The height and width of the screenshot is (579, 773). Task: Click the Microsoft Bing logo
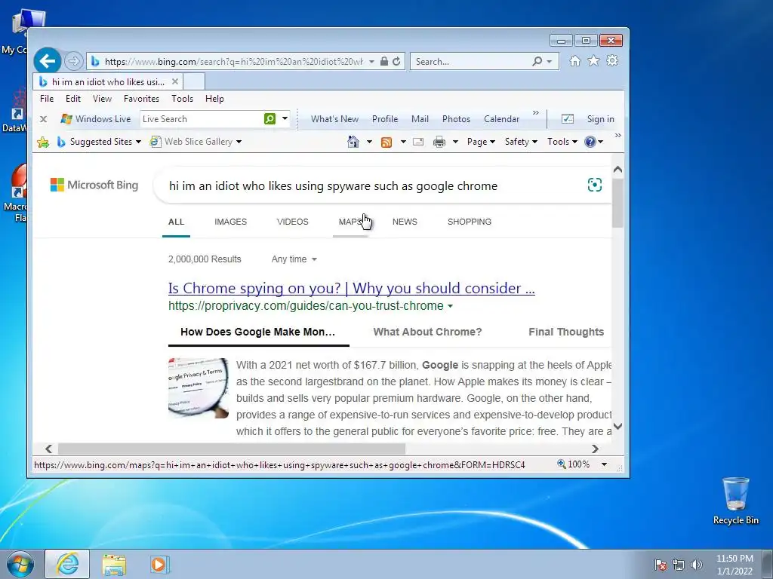click(94, 185)
